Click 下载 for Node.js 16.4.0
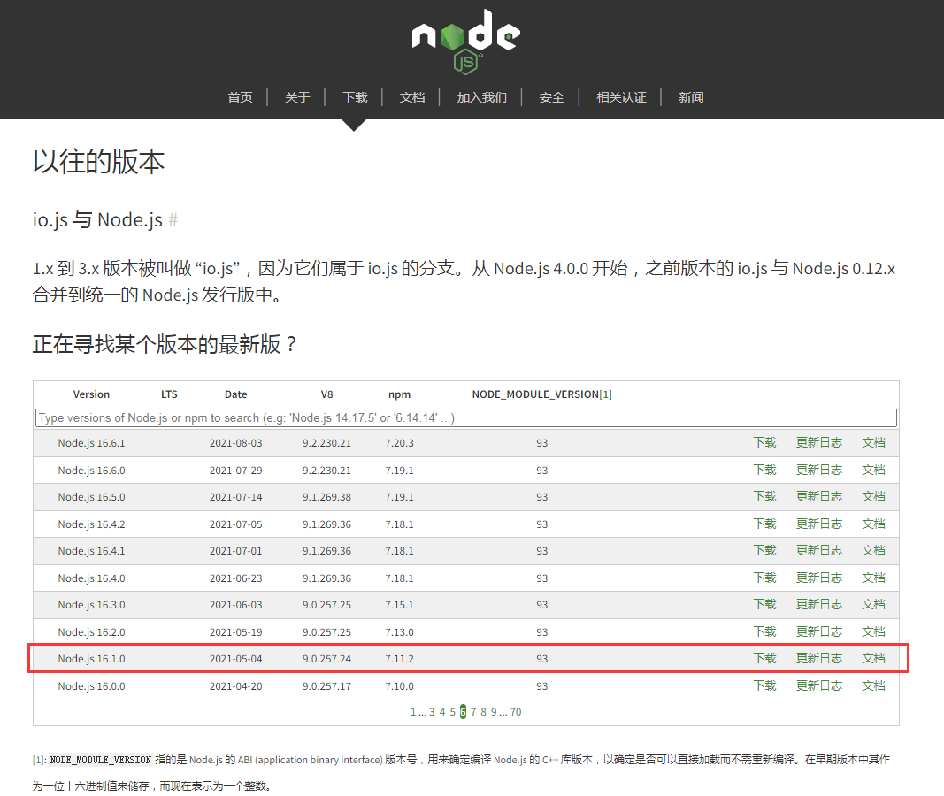This screenshot has height=796, width=944. [x=765, y=578]
